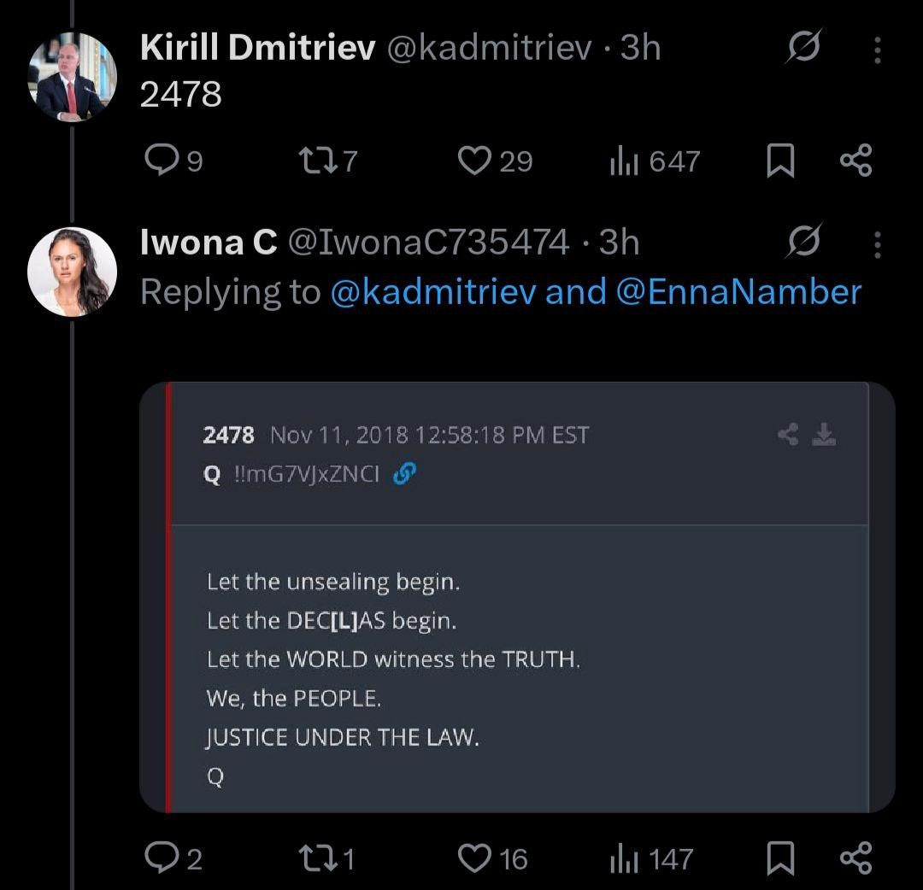Share Kirill Dmitriev's post
Viewport: 923px width, 890px height.
coord(855,161)
